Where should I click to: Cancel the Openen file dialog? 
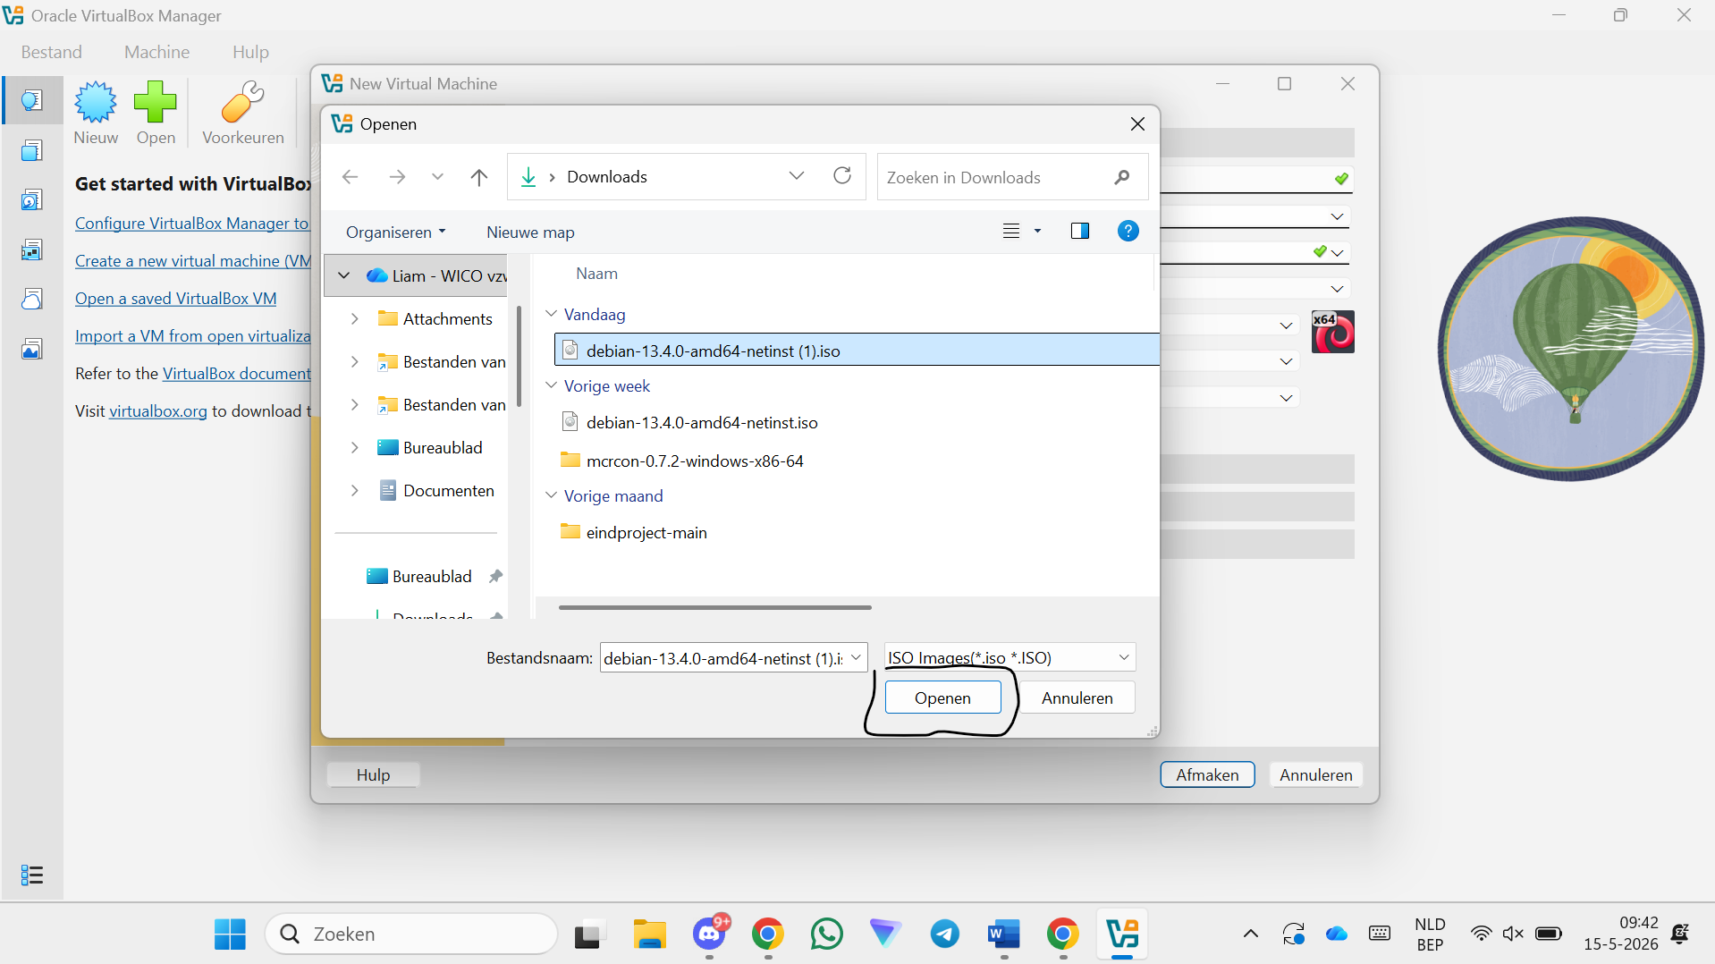tap(1077, 698)
